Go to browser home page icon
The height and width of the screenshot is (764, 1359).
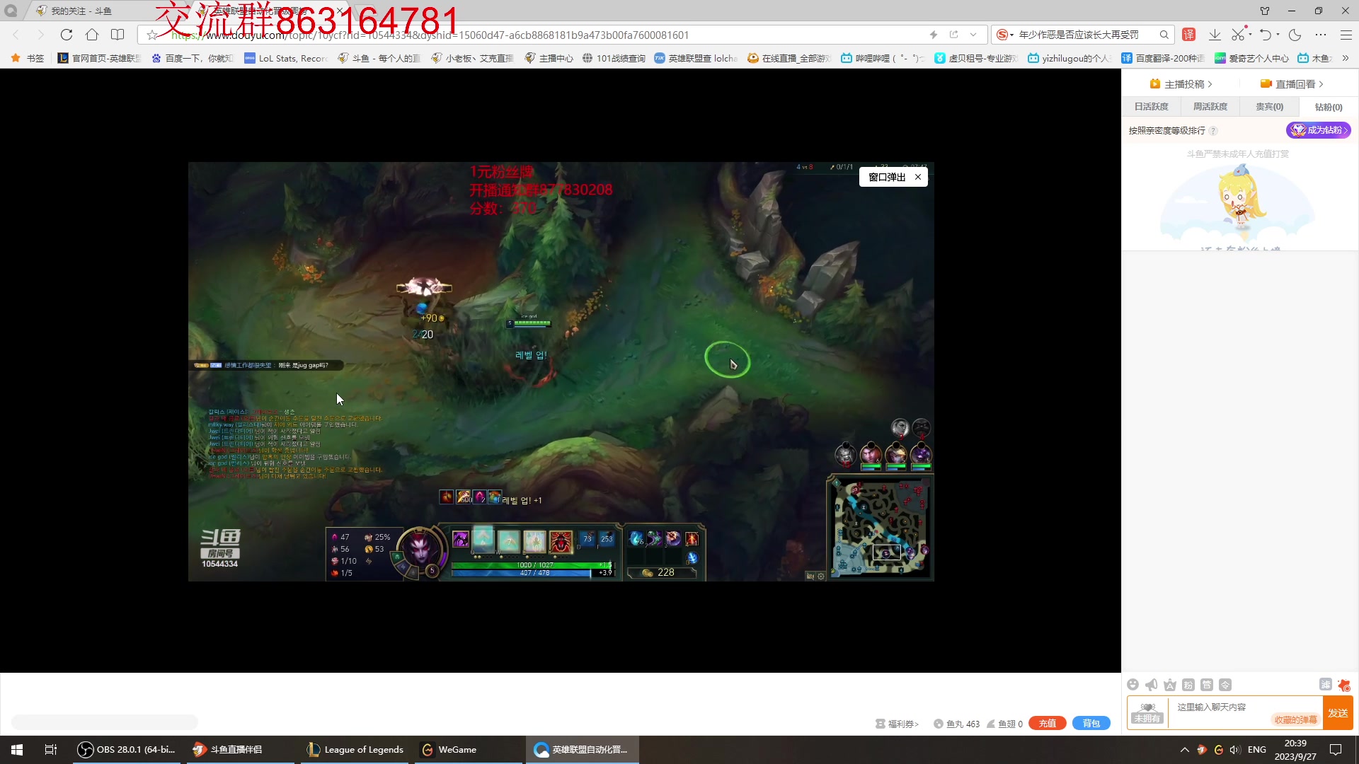pos(92,35)
